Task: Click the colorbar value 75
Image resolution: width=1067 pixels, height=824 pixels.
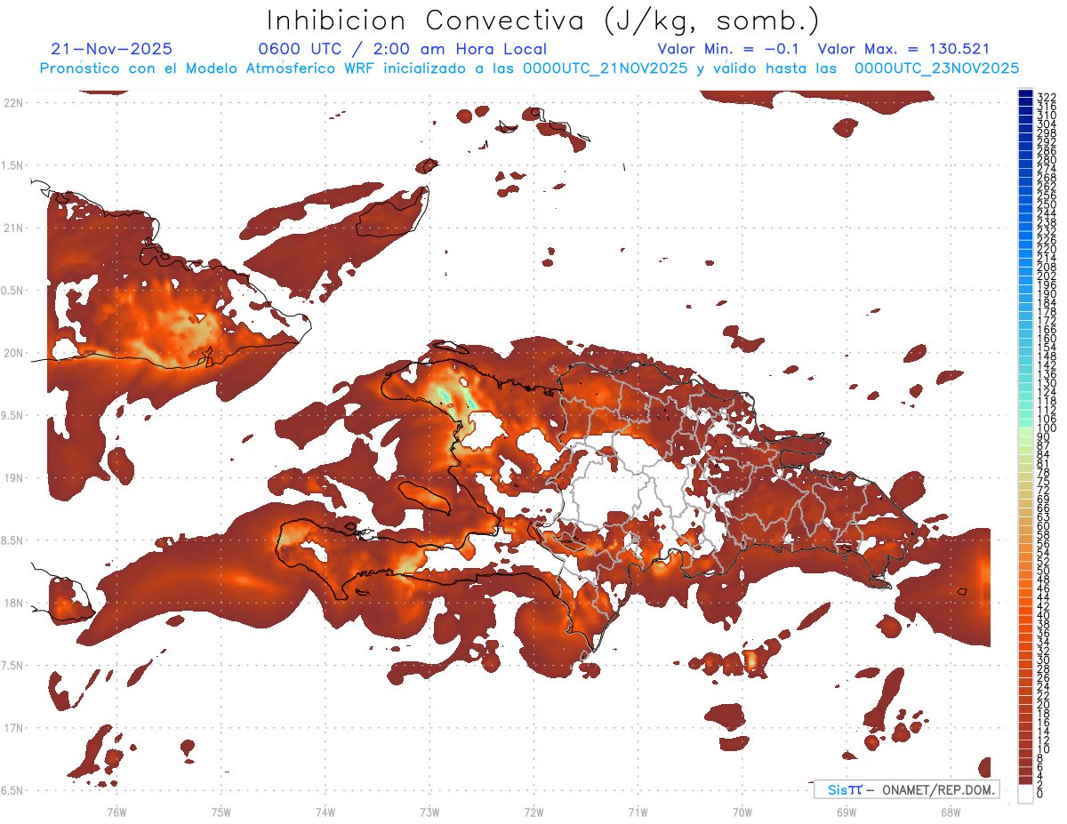Action: [x=1044, y=482]
